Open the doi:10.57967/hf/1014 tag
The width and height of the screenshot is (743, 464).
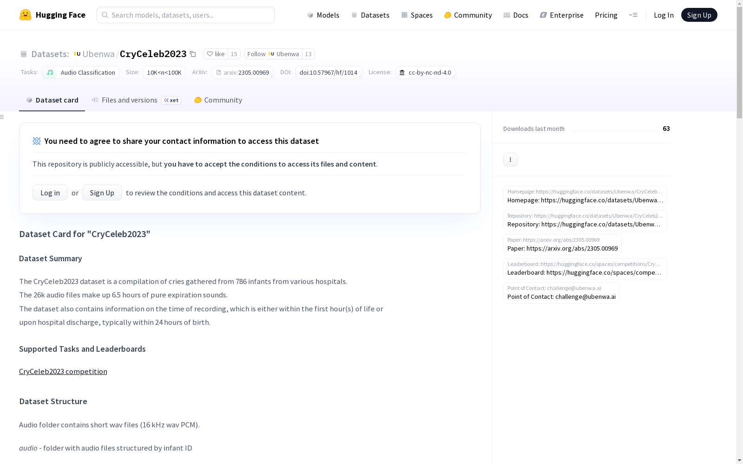pos(328,72)
